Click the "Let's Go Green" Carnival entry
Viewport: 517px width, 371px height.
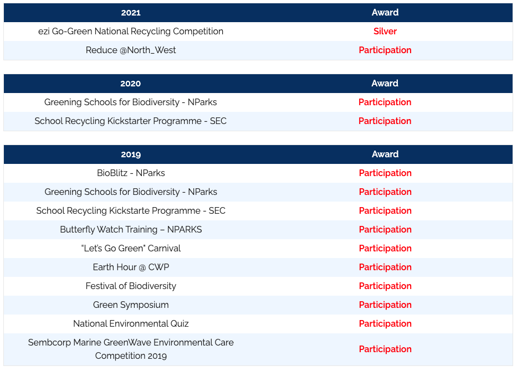click(x=131, y=249)
